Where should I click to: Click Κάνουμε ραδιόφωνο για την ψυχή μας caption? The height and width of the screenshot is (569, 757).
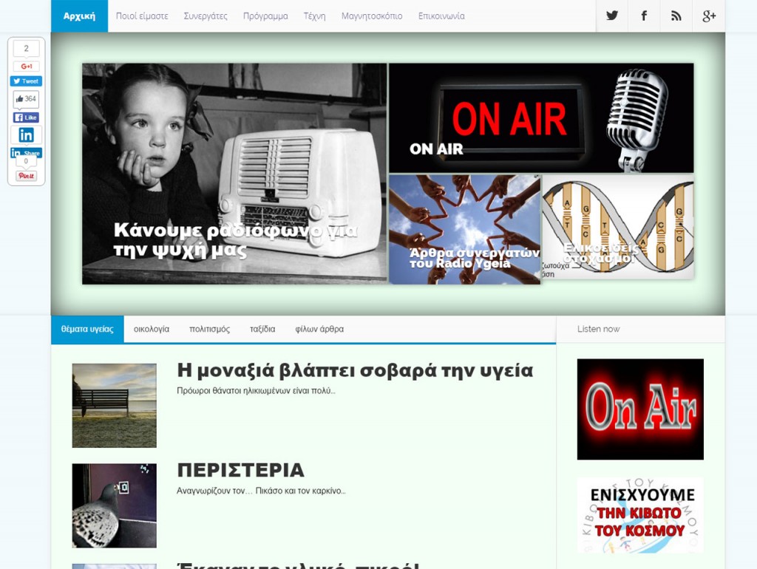(236, 240)
